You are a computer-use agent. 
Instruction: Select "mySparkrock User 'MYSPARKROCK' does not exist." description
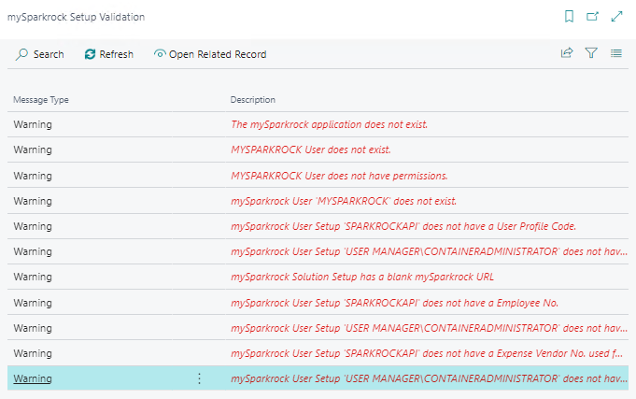pyautogui.click(x=344, y=201)
